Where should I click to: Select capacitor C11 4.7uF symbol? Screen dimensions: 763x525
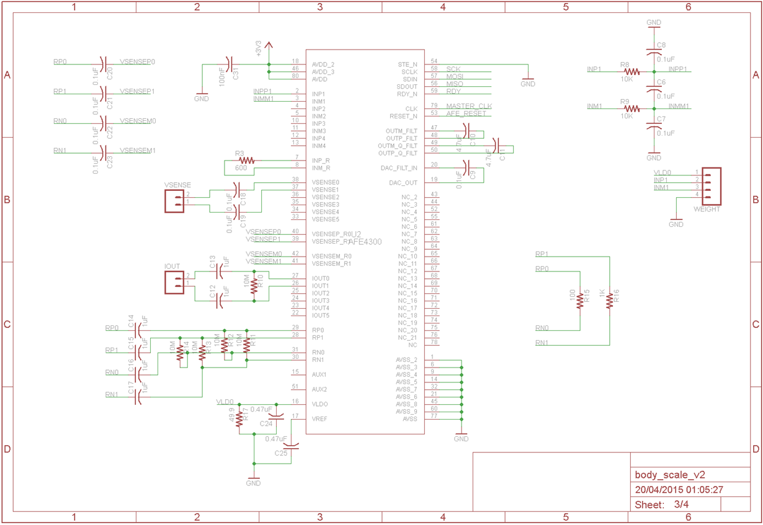pyautogui.click(x=496, y=146)
